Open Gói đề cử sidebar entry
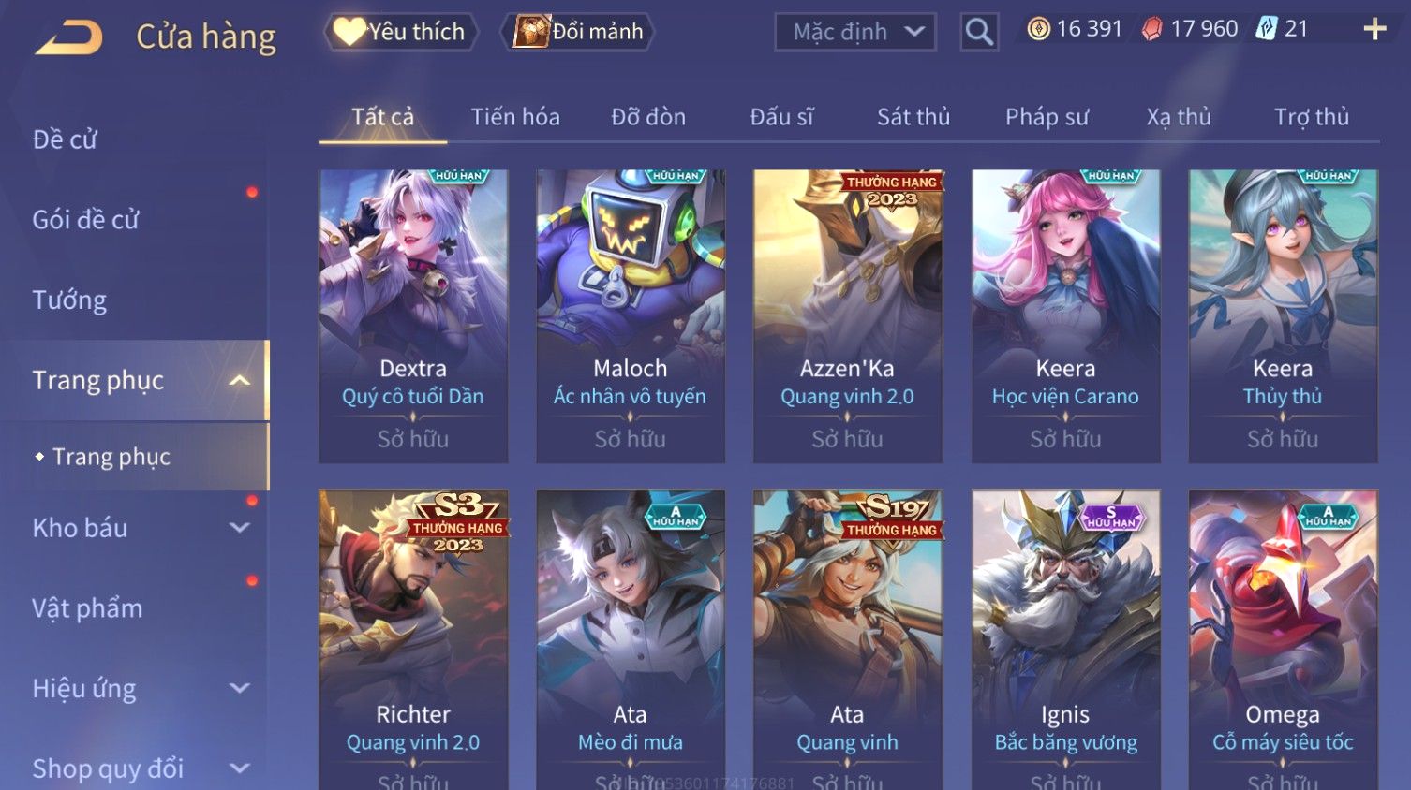Screen dimensions: 1411x790 85,220
